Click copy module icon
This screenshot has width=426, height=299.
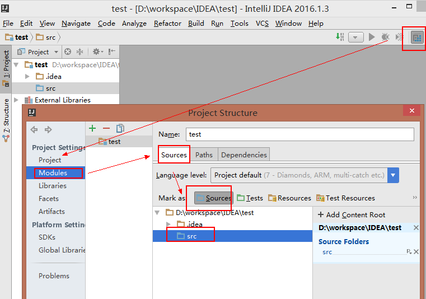click(120, 128)
